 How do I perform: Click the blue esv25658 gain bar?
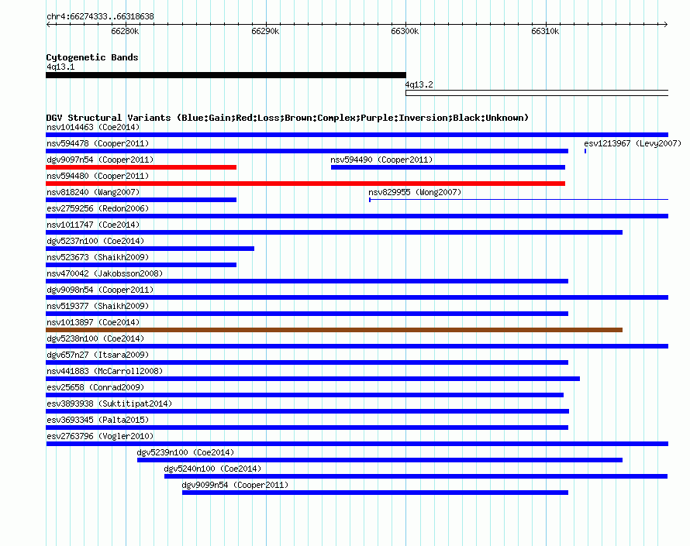(x=305, y=395)
